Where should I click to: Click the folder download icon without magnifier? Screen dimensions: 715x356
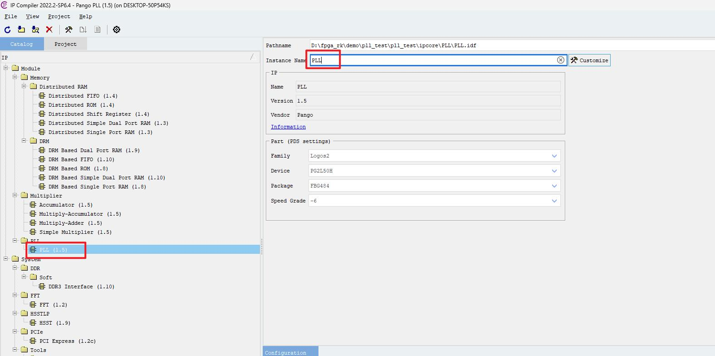point(21,30)
